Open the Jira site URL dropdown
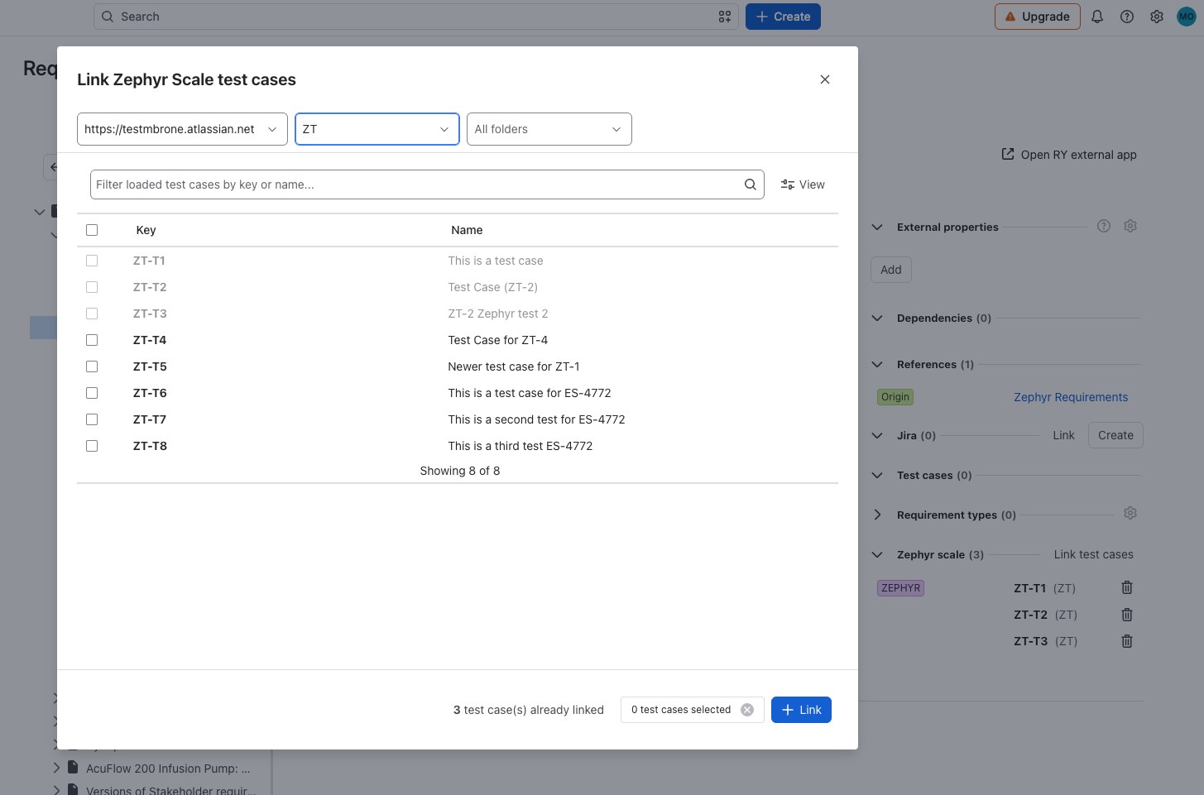The width and height of the screenshot is (1204, 795). (182, 129)
